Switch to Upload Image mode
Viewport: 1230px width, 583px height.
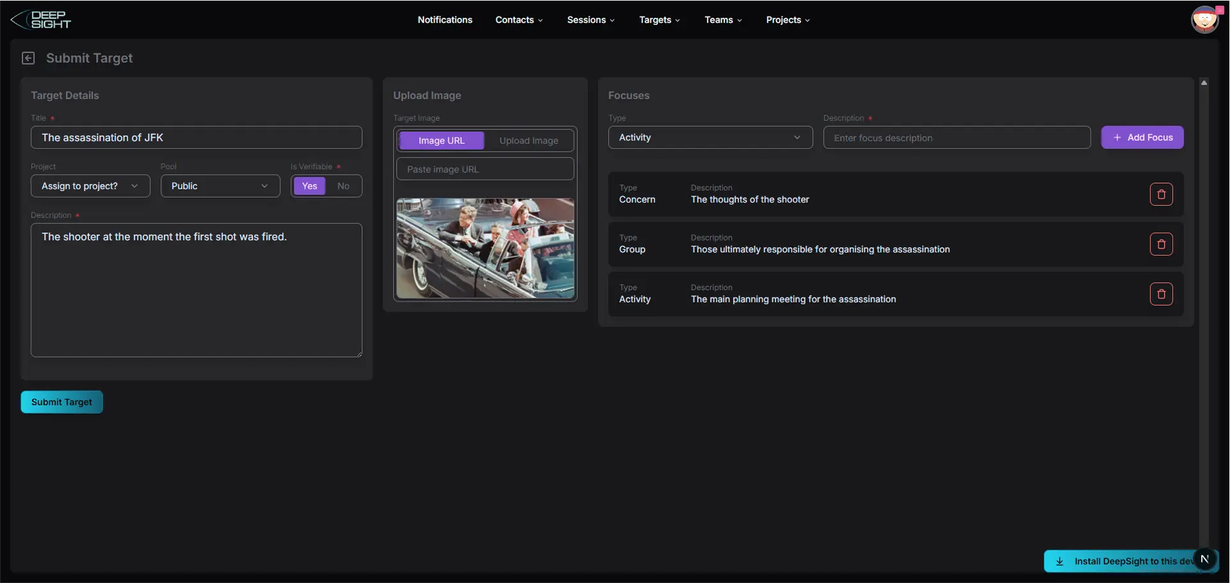coord(528,141)
